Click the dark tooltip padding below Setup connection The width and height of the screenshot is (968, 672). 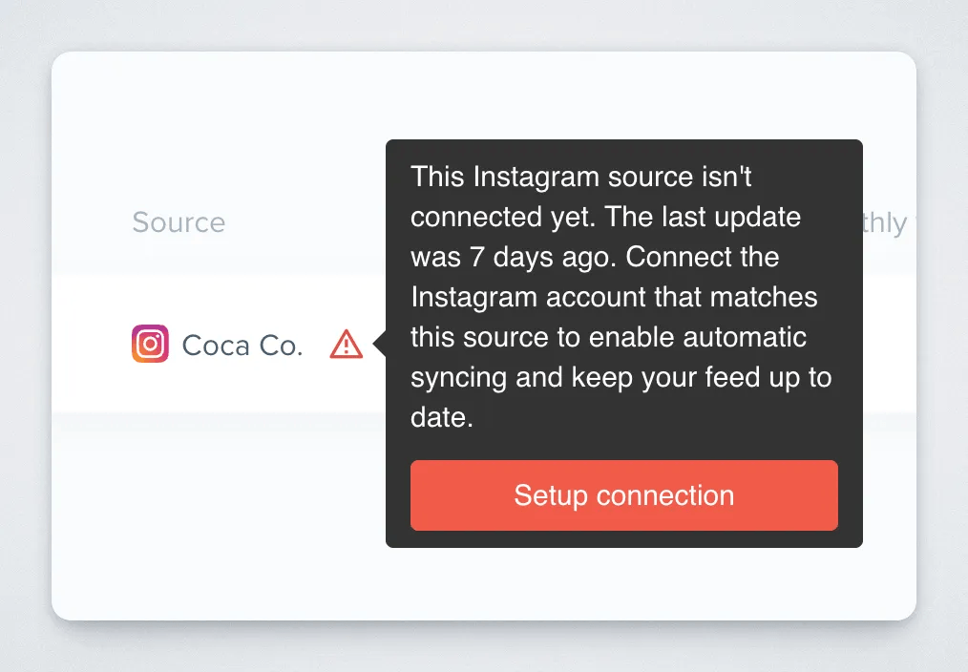point(623,539)
